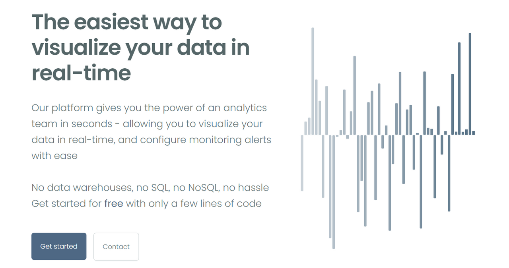Screen dimensions: 509x268
Task: Click the tallest dark bar at chart's right
Action: coord(470,84)
